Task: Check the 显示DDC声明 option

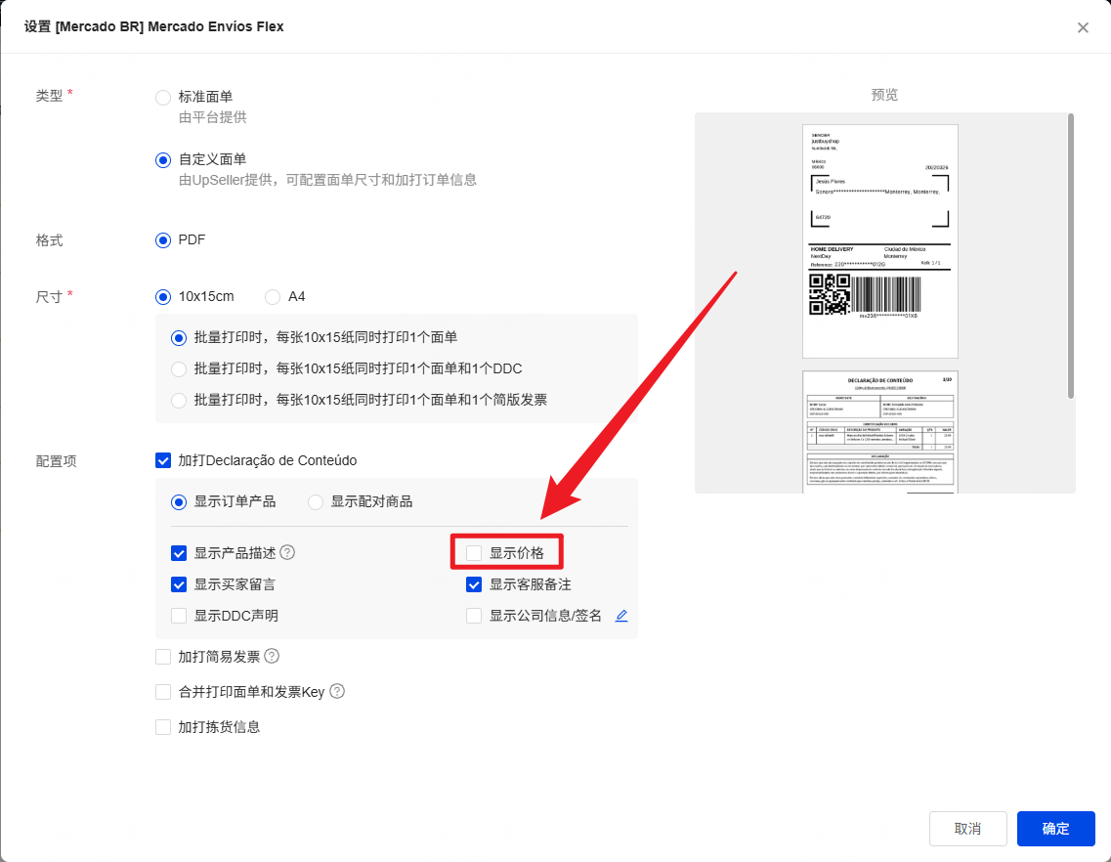Action: coord(179,616)
